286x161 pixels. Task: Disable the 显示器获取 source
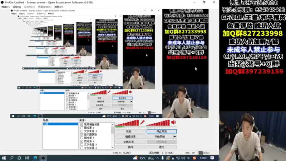click(82, 135)
